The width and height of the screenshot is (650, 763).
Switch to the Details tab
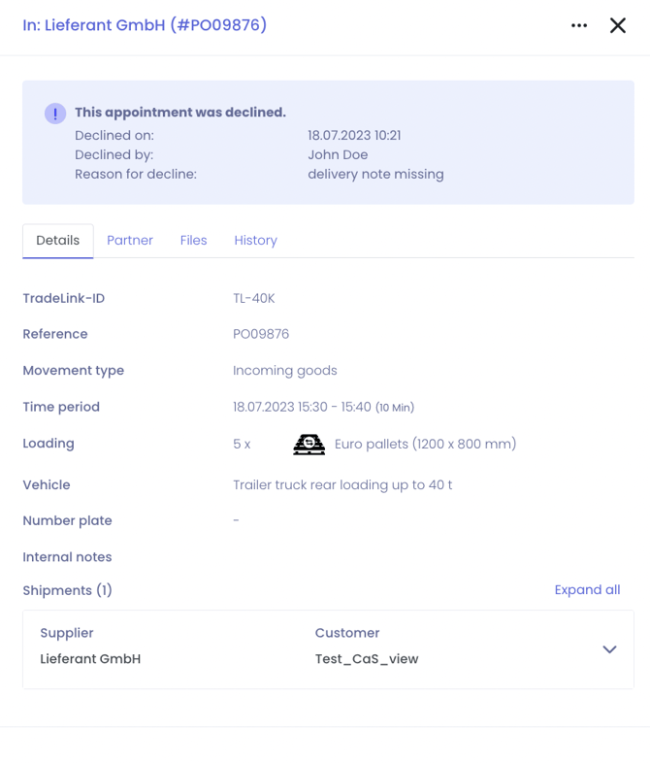point(58,241)
